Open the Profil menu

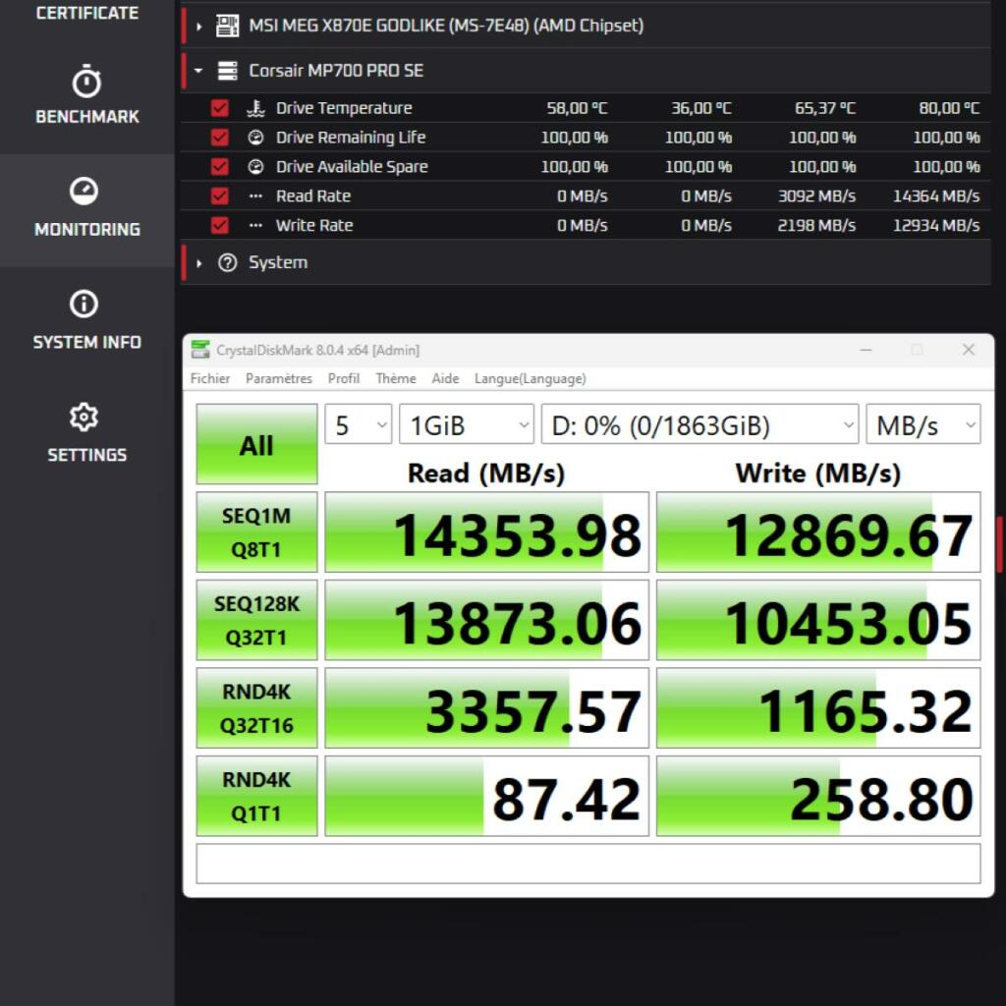click(x=343, y=378)
